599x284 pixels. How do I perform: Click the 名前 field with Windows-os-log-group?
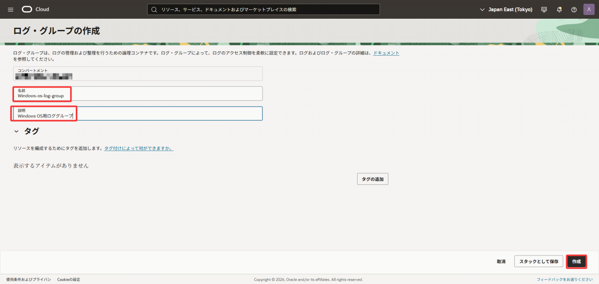[138, 93]
